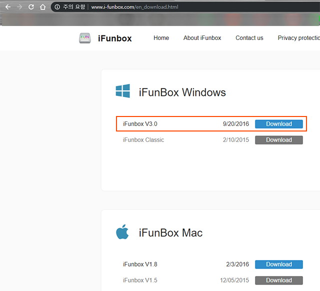Select the iFunbox V3.0 label

click(x=140, y=124)
